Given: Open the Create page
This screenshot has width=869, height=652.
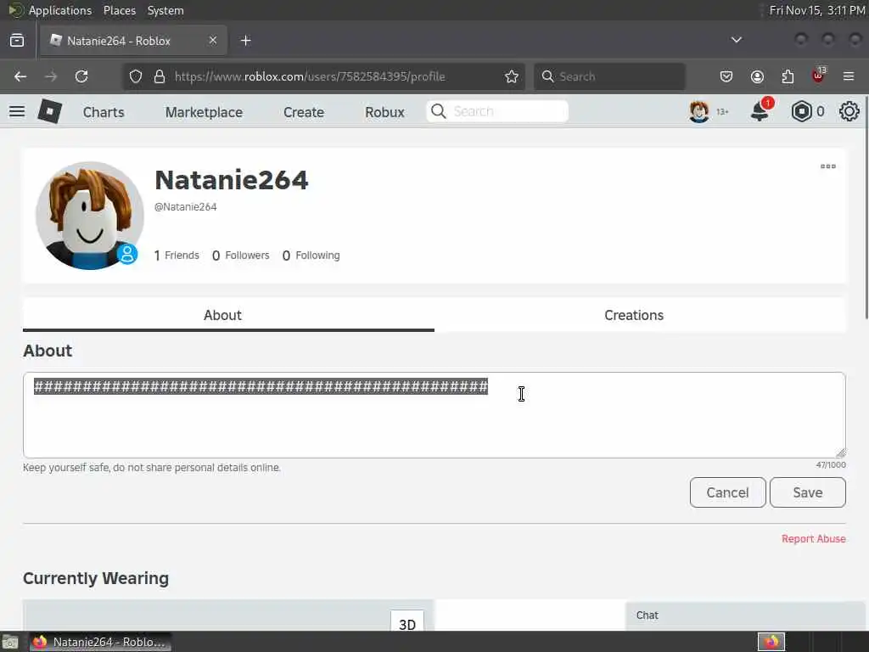Looking at the screenshot, I should pos(304,112).
